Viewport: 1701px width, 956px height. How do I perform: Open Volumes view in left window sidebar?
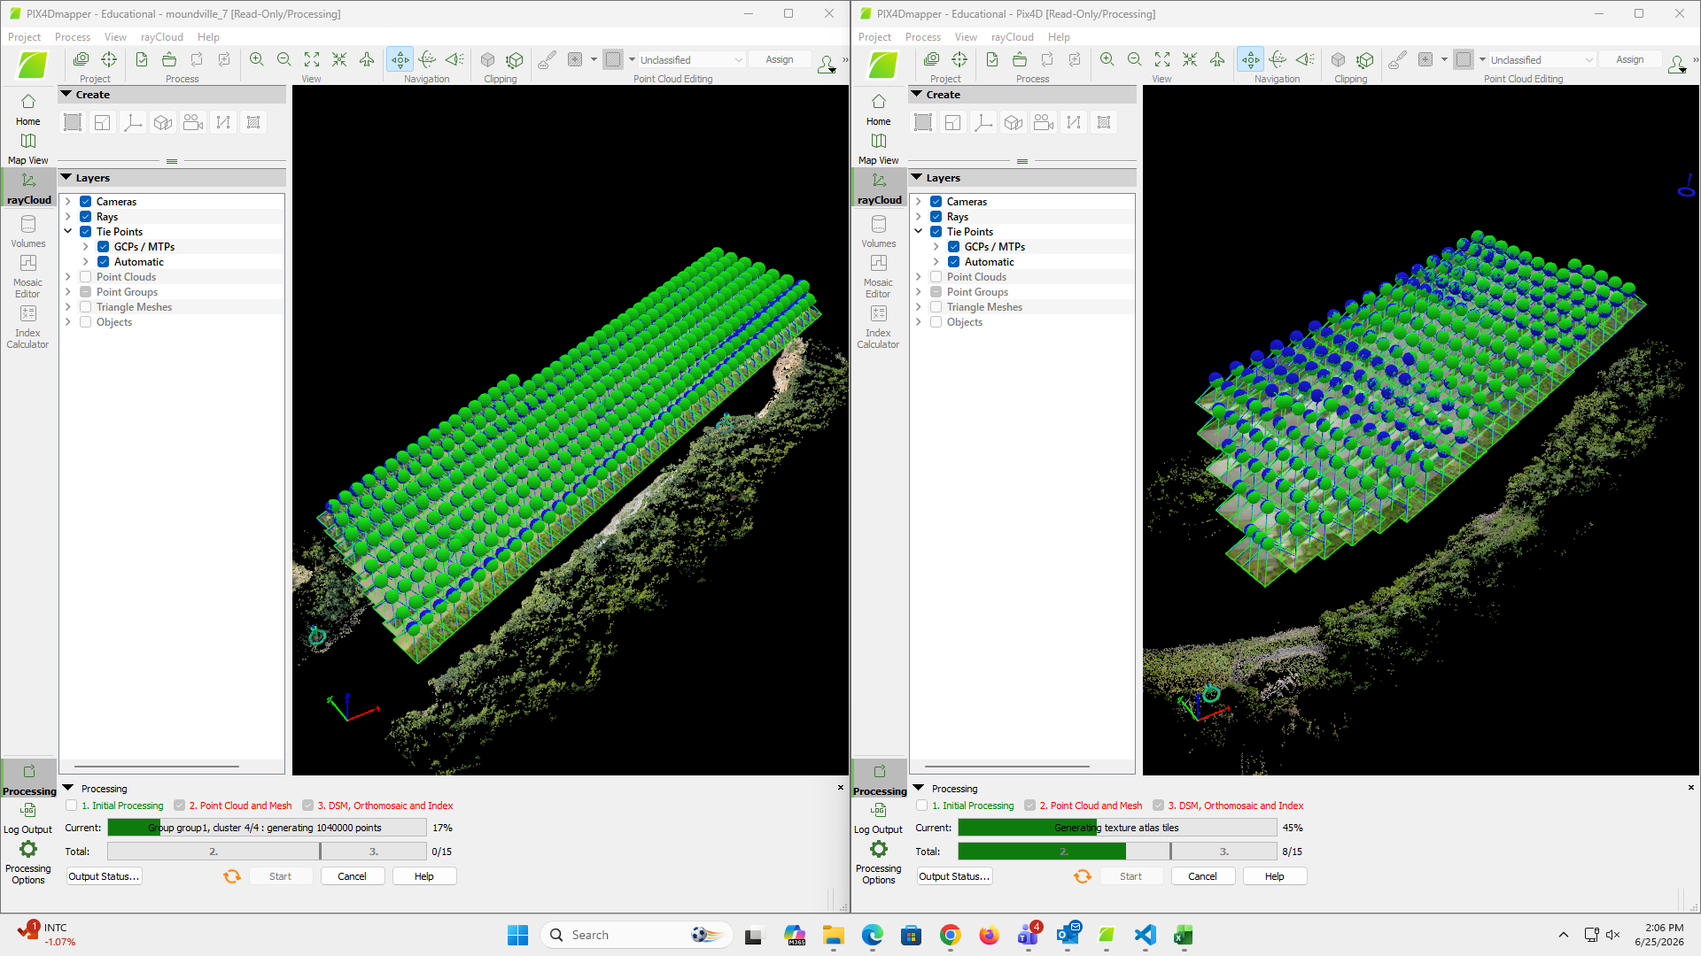click(27, 232)
